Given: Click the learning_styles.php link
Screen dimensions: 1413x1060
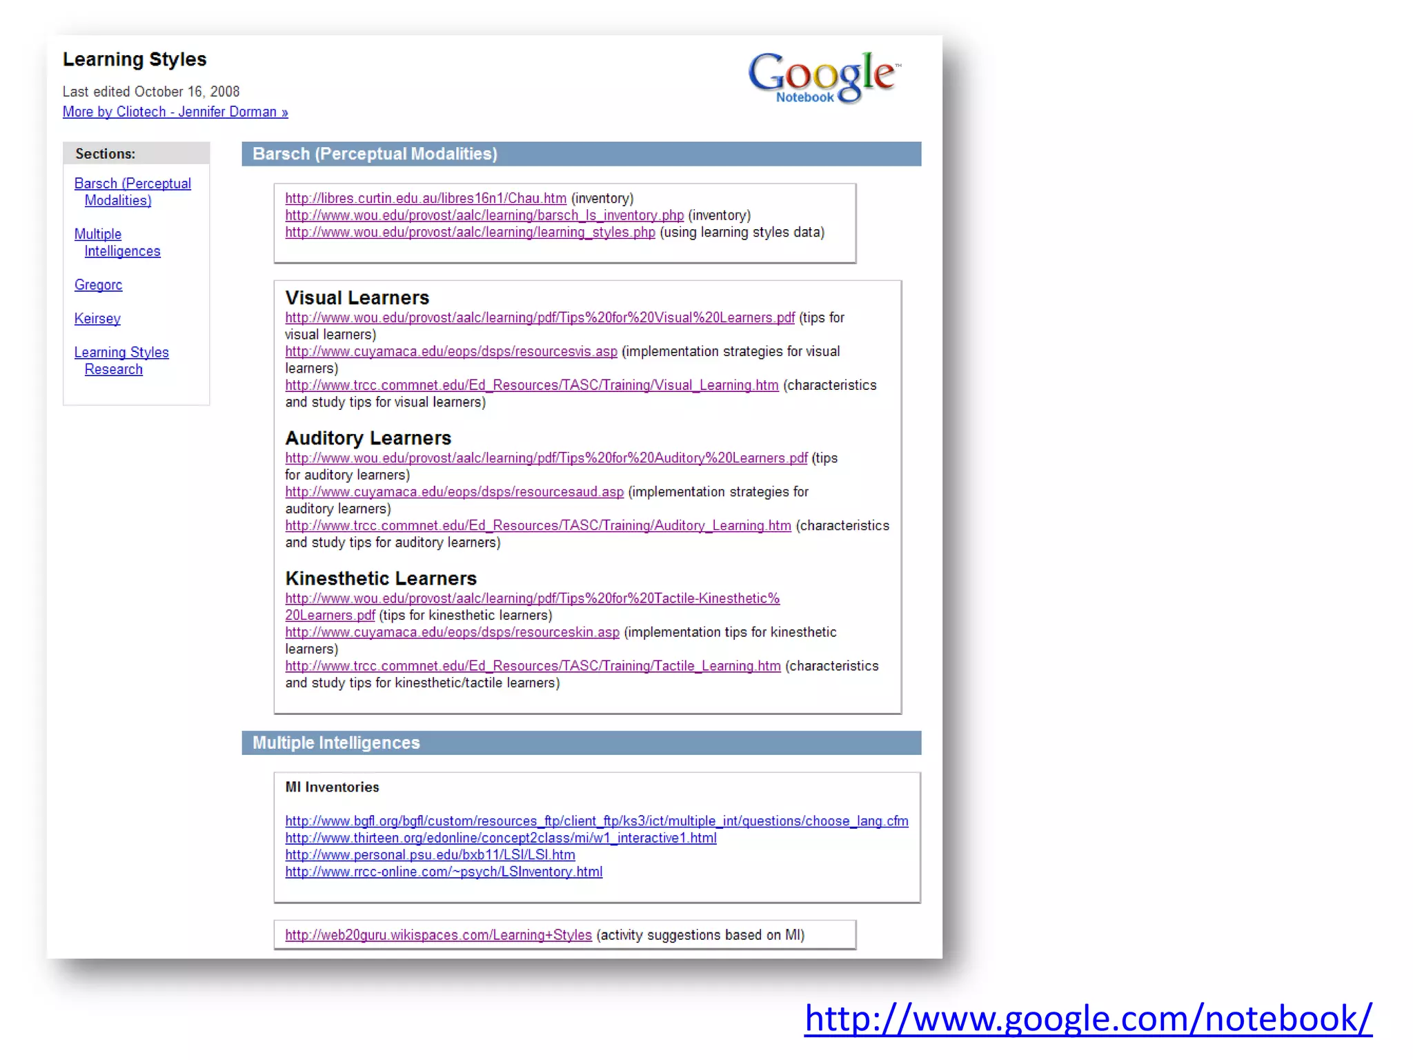Looking at the screenshot, I should click(x=470, y=233).
